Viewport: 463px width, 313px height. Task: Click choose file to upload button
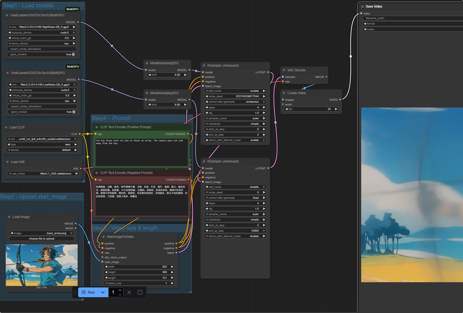[42, 239]
